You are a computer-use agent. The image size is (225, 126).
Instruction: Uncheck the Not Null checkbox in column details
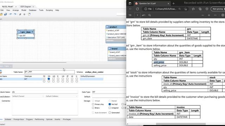[x=110, y=104]
